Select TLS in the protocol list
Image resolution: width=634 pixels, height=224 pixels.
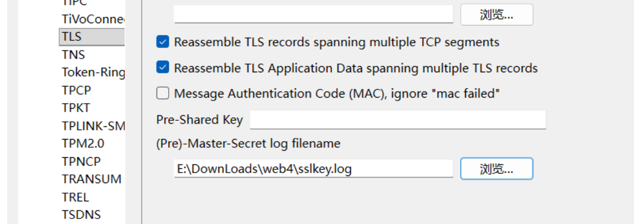72,36
